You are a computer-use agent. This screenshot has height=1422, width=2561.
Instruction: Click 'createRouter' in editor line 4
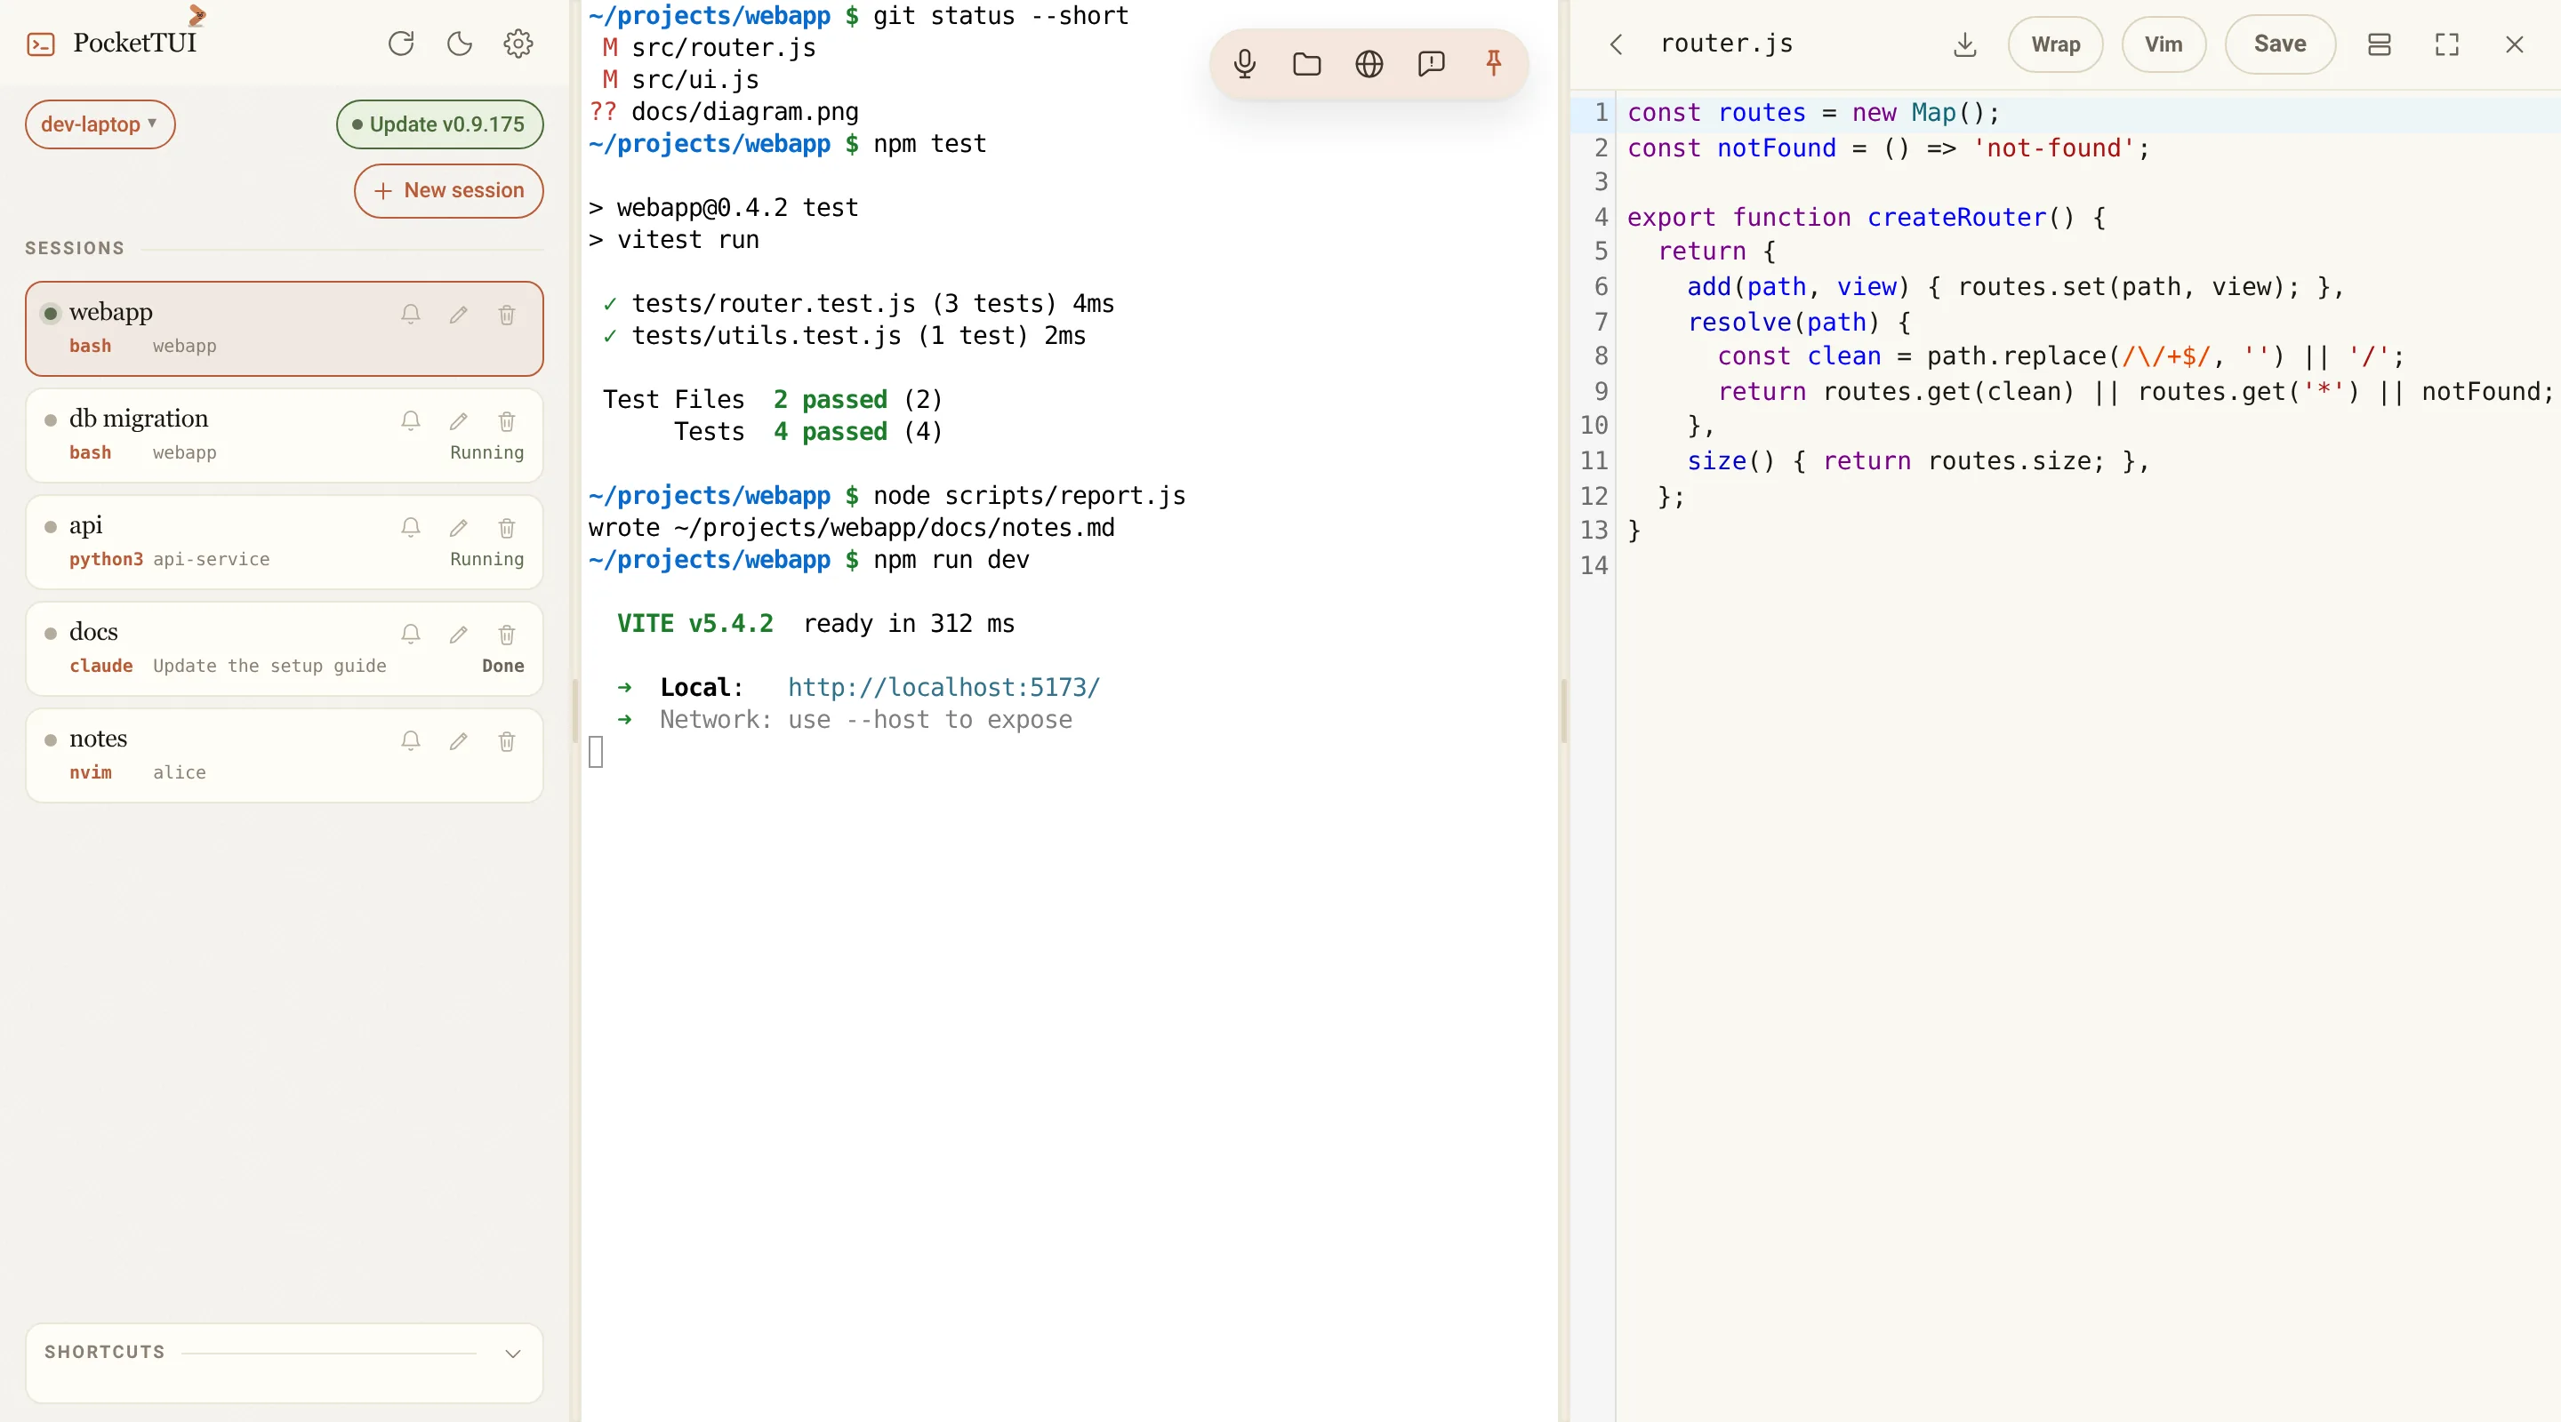click(1956, 217)
